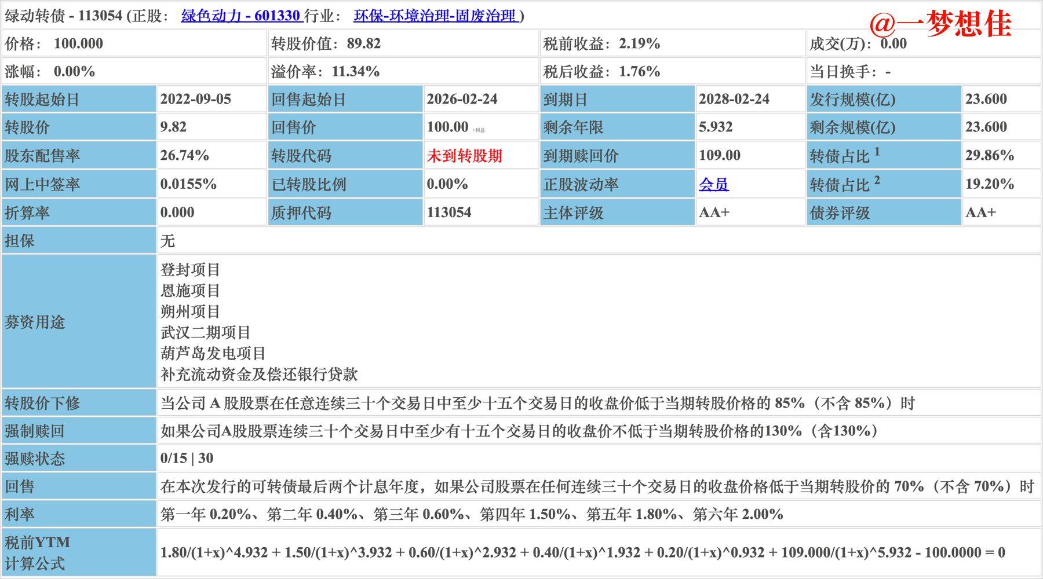Click the 到期日 label cell
1043x579 pixels.
(x=617, y=99)
